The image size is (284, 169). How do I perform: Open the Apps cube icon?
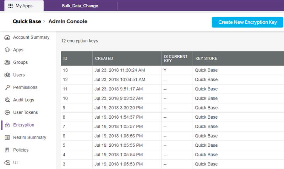[7, 50]
